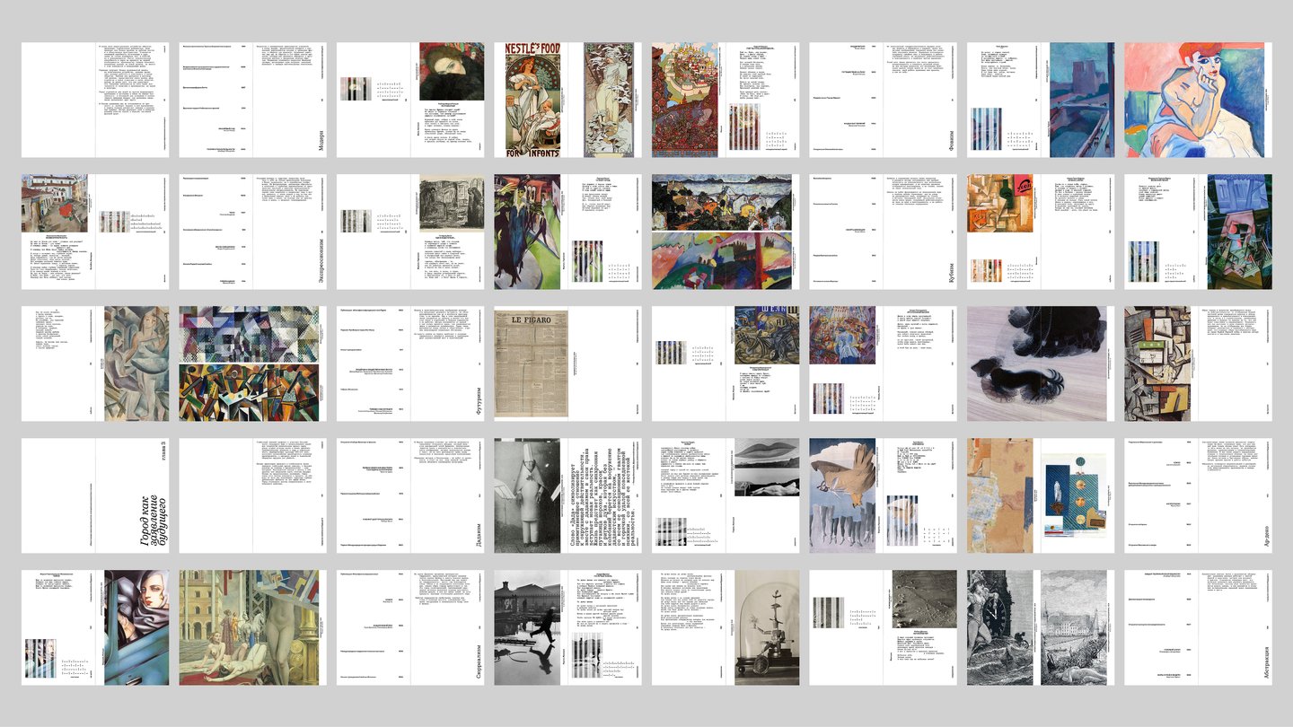Select the full-spread pink and blue seated woman

pos(1198,100)
